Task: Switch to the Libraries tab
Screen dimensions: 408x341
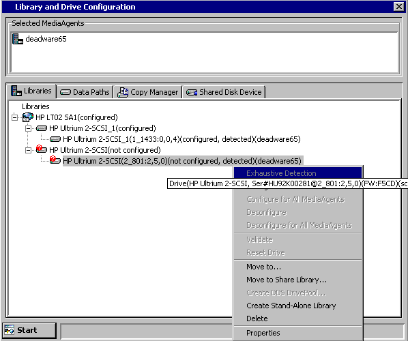Action: 31,91
